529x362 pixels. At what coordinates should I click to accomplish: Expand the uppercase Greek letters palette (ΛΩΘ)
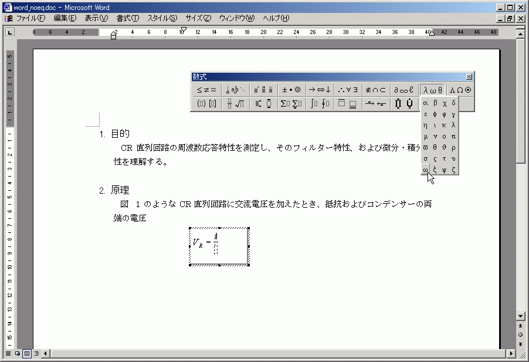(x=460, y=90)
